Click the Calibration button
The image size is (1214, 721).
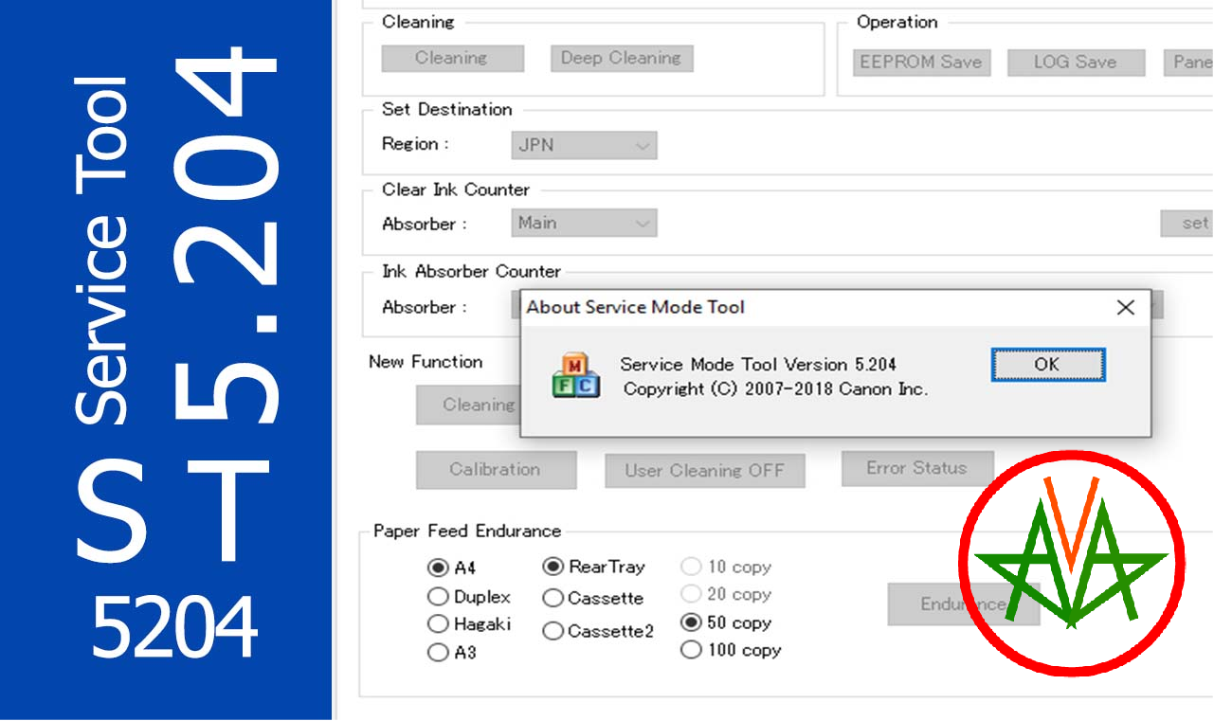pos(496,469)
